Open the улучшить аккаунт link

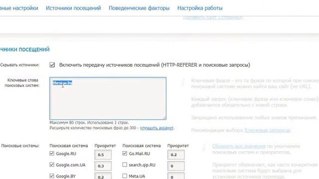(x=157, y=128)
